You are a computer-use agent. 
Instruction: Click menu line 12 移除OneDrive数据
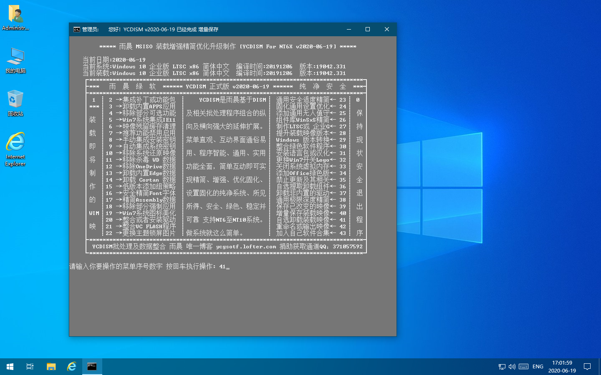pos(141,167)
